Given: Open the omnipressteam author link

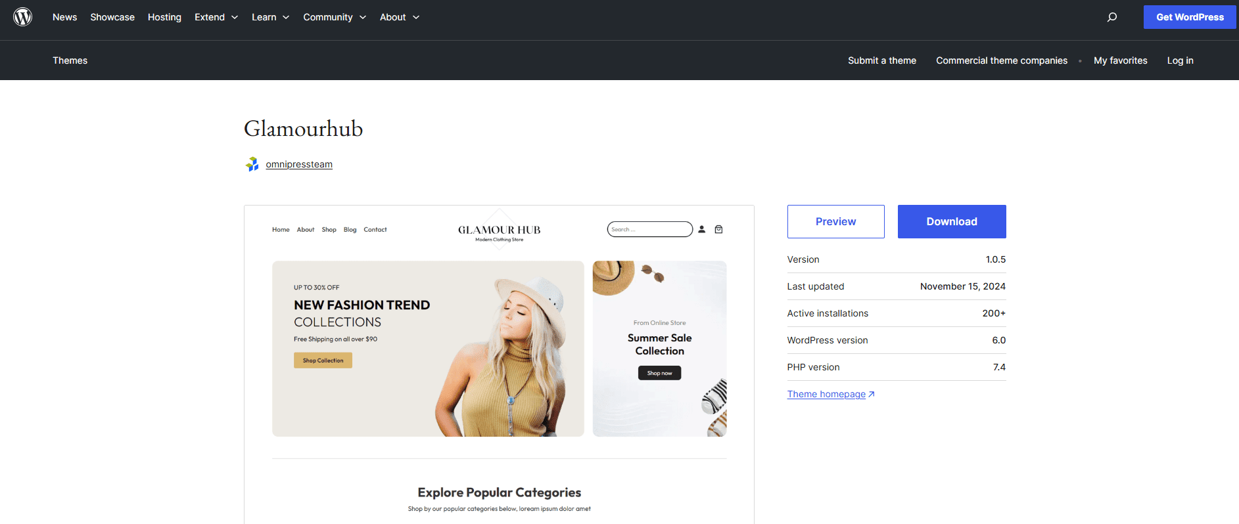Looking at the screenshot, I should click(299, 164).
